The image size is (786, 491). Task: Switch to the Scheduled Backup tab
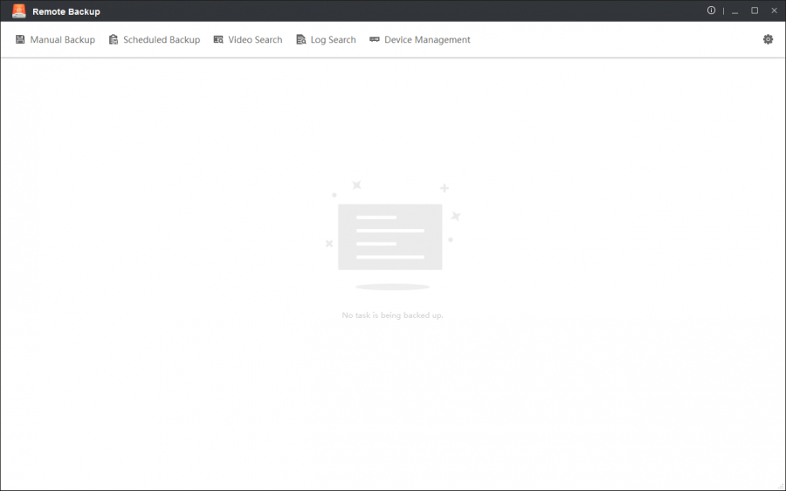coord(155,39)
